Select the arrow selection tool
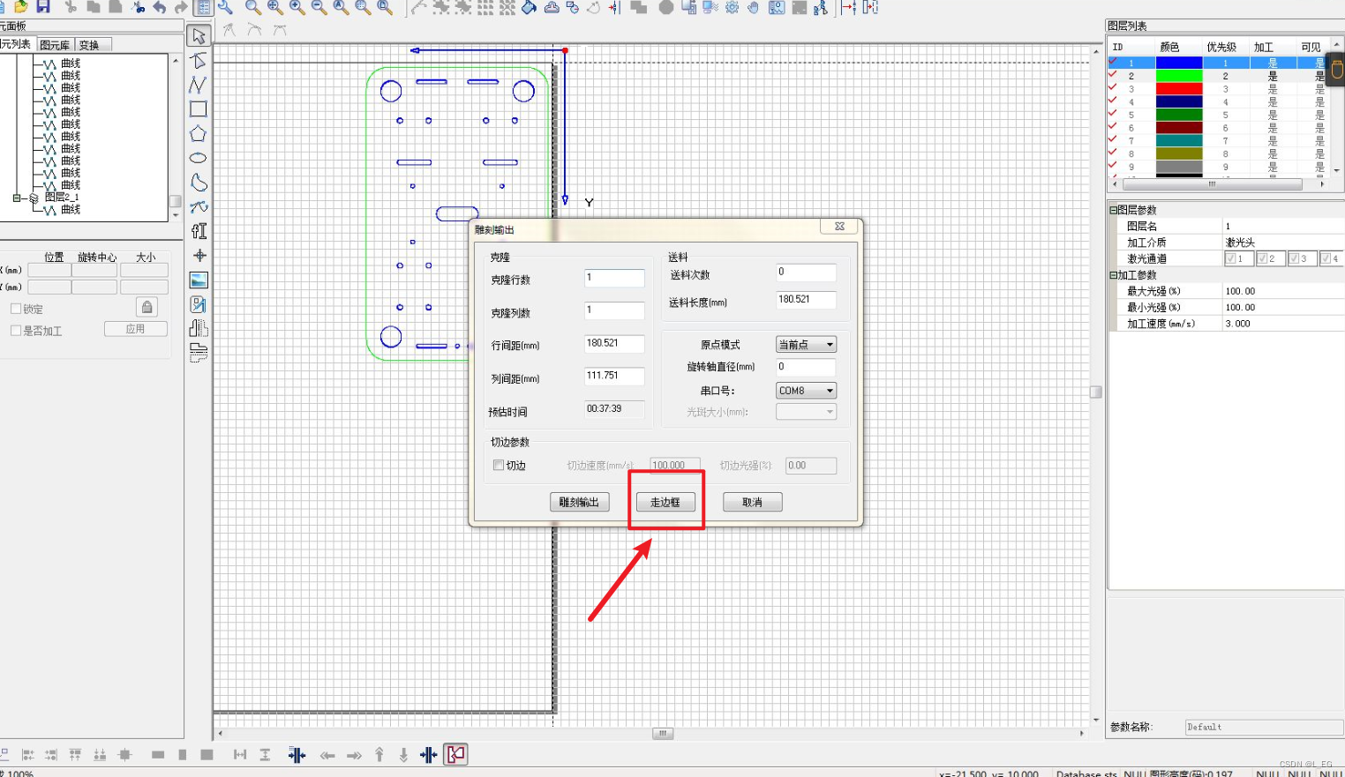1345x777 pixels. 199,36
